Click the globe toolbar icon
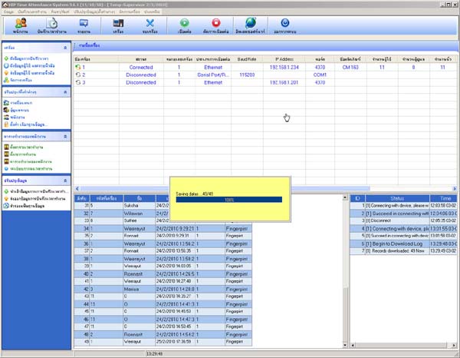The image size is (460, 358). click(251, 23)
